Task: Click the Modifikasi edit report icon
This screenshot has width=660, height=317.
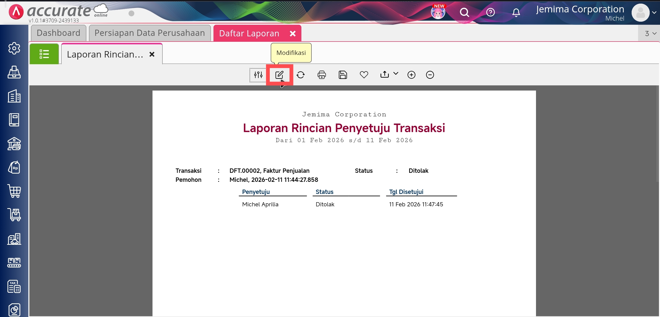Action: 279,75
